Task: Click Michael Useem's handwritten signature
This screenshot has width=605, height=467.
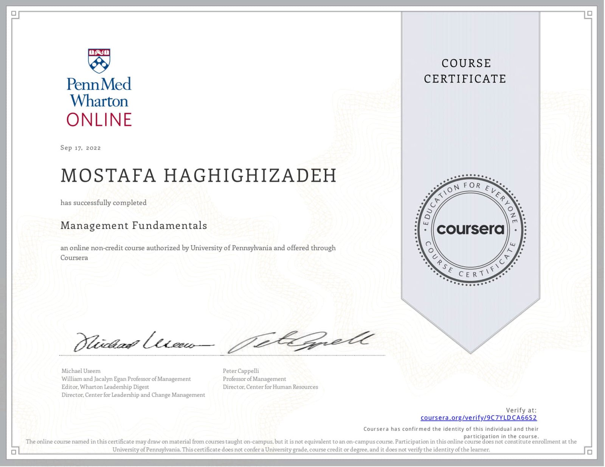Action: [x=144, y=342]
